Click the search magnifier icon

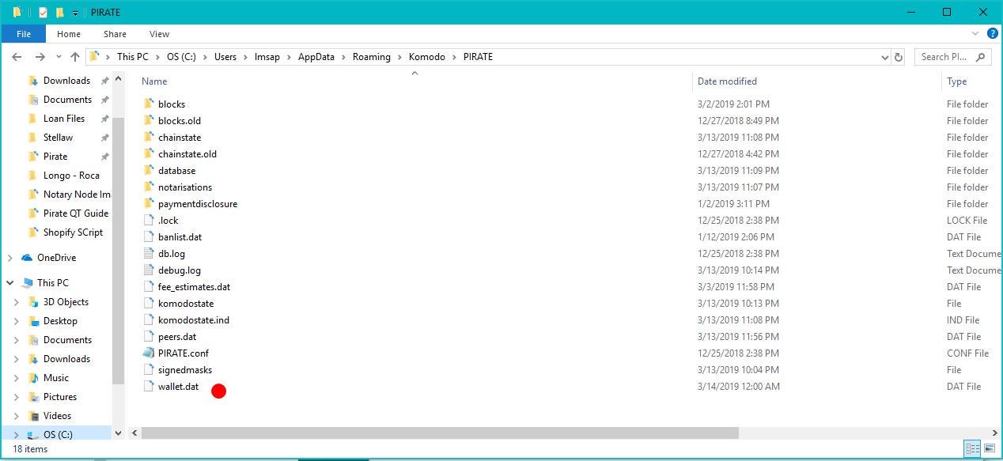(981, 57)
